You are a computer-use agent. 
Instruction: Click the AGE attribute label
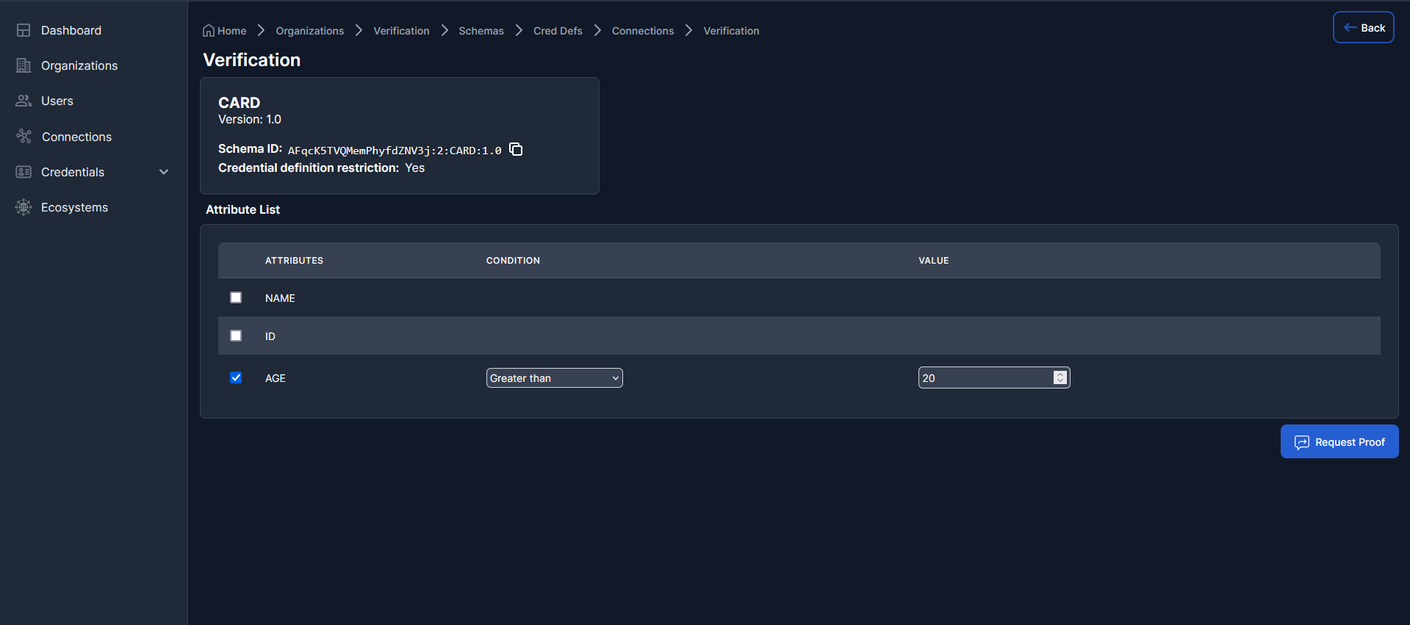point(276,378)
